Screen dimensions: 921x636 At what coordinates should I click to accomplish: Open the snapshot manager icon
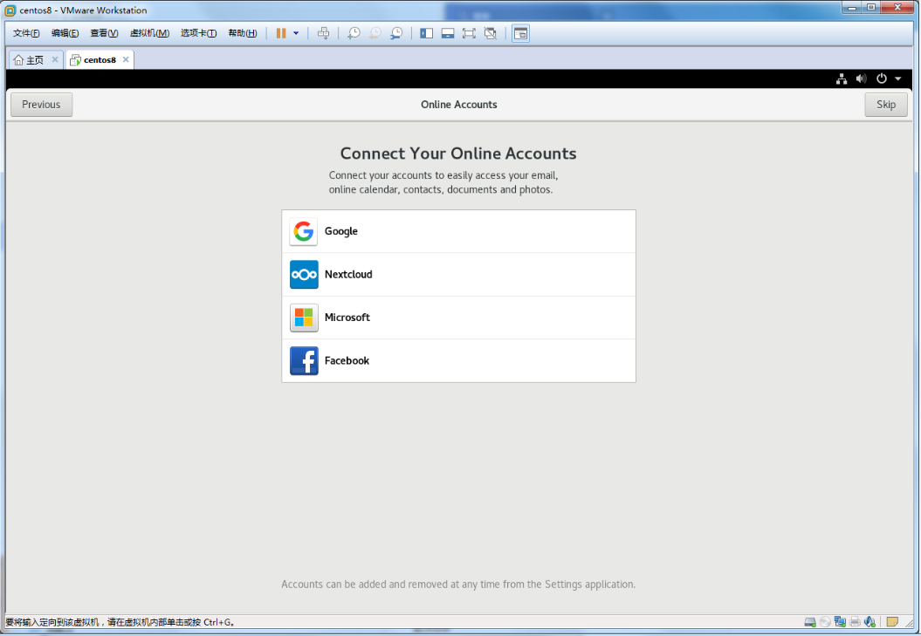pos(396,33)
